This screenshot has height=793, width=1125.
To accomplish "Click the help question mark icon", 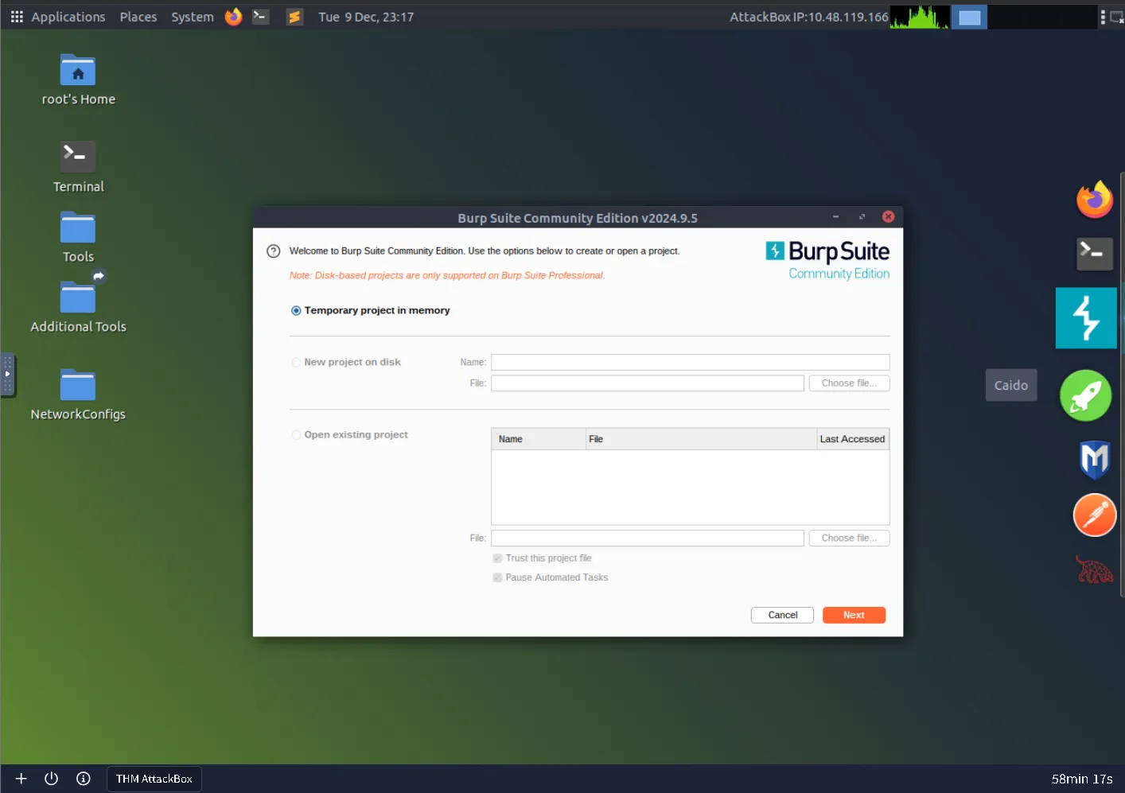I will tap(273, 251).
